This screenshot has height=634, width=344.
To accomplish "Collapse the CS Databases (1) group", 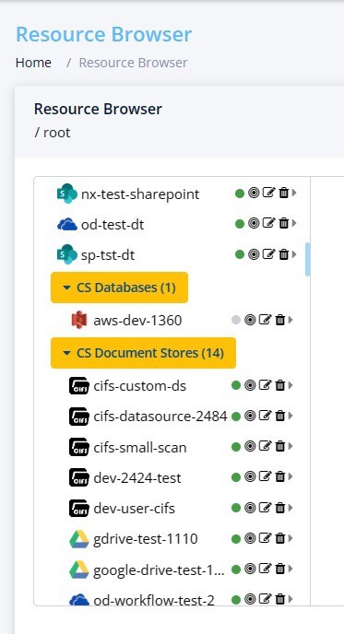I will [x=119, y=288].
